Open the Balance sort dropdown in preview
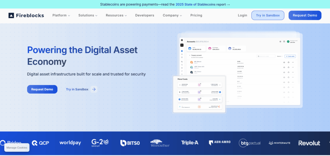330x156 pixels. 280,56
